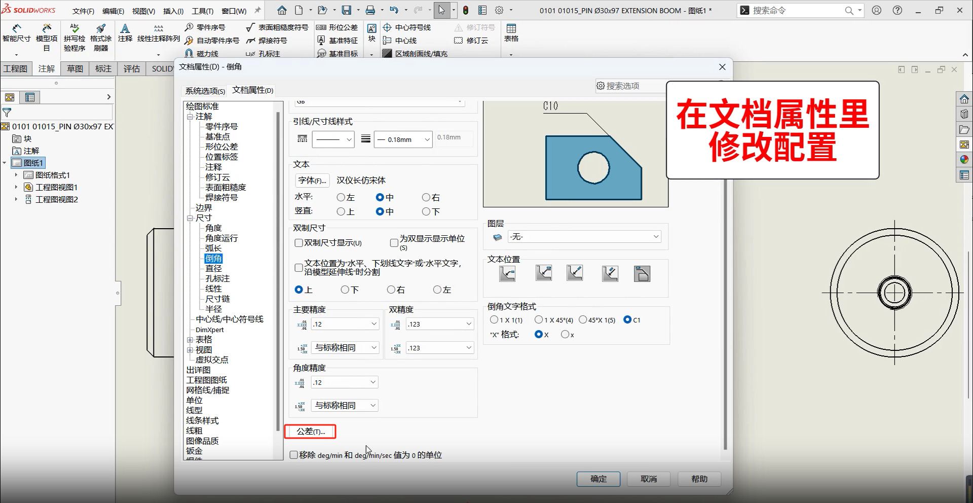Open dual precision .123 dropdown
The height and width of the screenshot is (503, 973).
[440, 324]
